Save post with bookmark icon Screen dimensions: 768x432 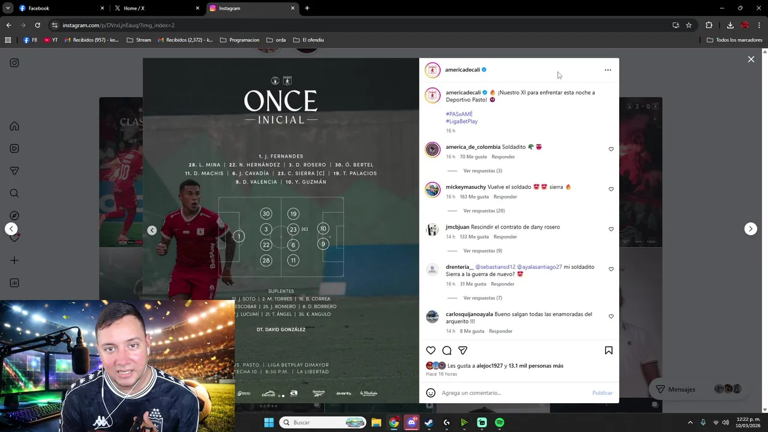[608, 350]
